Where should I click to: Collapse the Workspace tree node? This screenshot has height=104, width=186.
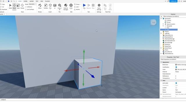[x=161, y=18]
